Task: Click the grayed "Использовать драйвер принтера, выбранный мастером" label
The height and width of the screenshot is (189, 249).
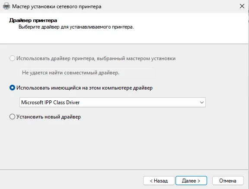Action: (x=96, y=58)
